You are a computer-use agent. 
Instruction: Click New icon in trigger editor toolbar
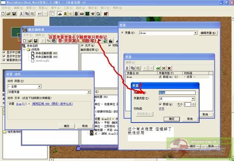[25, 41]
